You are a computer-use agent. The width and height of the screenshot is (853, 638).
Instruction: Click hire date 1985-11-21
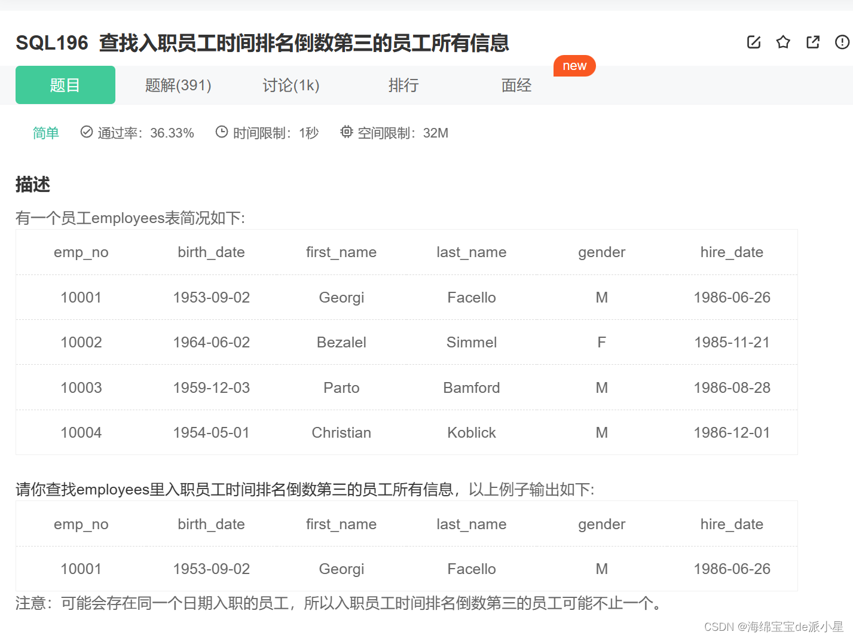click(x=732, y=343)
